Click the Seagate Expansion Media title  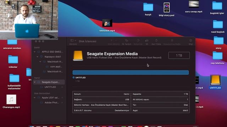point(112,54)
